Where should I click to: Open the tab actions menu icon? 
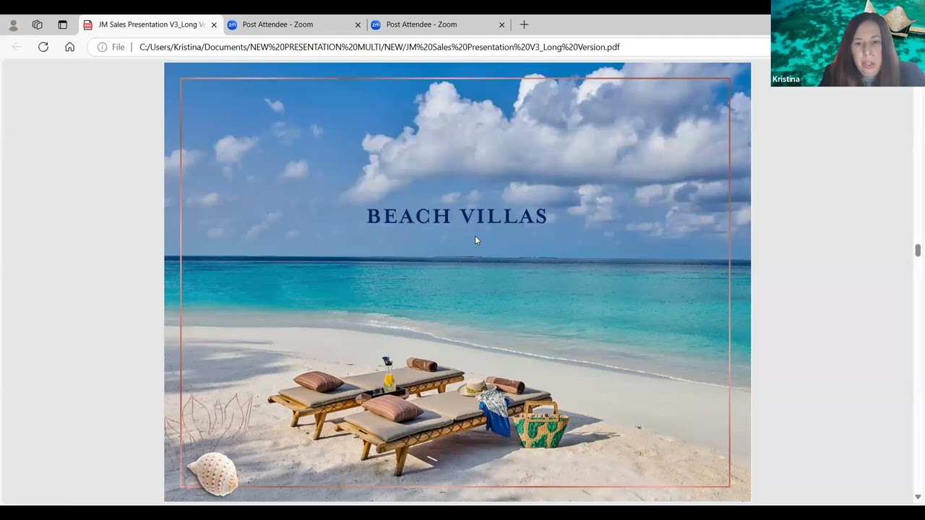pyautogui.click(x=62, y=25)
